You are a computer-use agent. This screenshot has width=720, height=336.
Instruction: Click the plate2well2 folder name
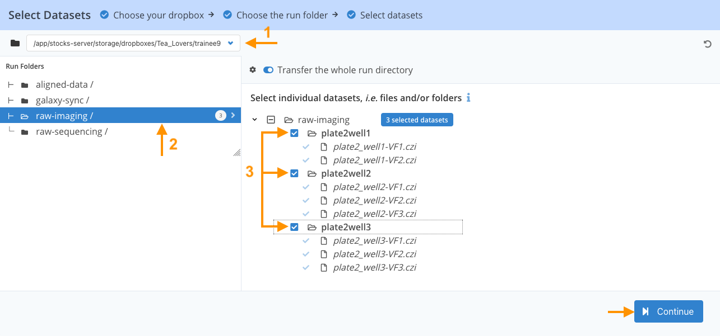(x=346, y=173)
